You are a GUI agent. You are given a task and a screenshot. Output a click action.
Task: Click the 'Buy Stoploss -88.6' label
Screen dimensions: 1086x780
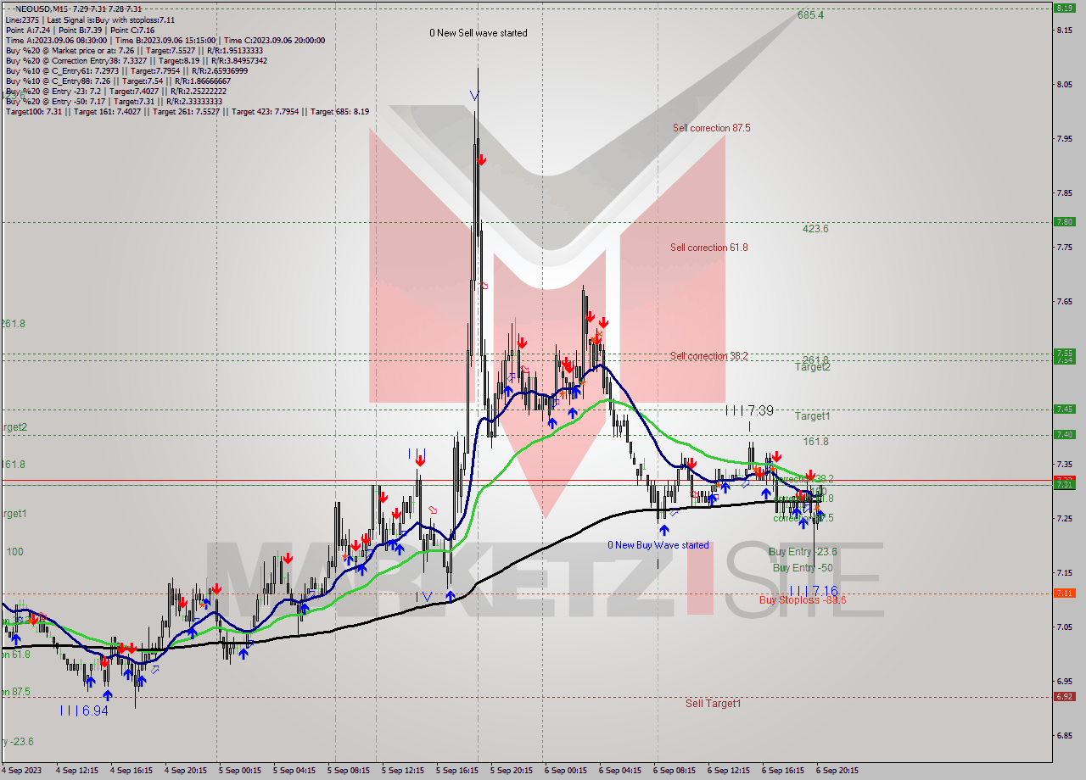803,599
